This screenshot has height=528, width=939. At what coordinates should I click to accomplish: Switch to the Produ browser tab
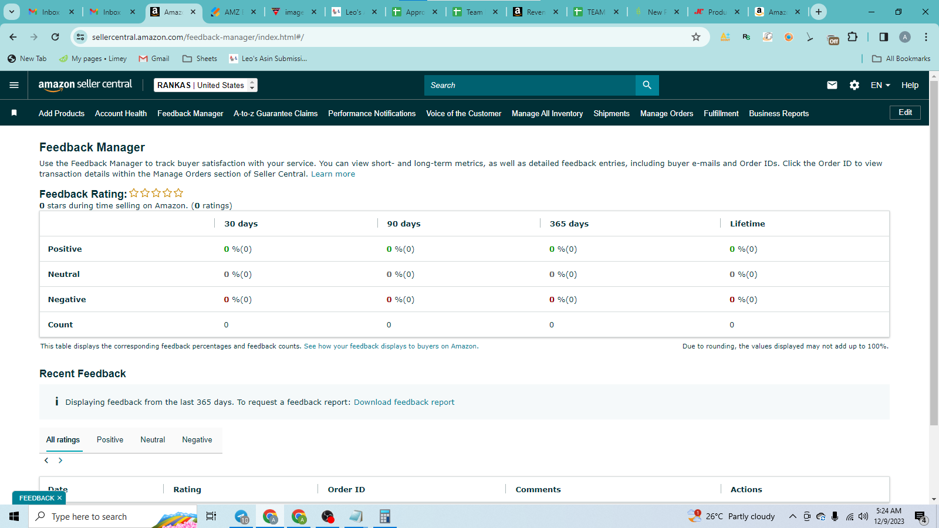point(717,12)
